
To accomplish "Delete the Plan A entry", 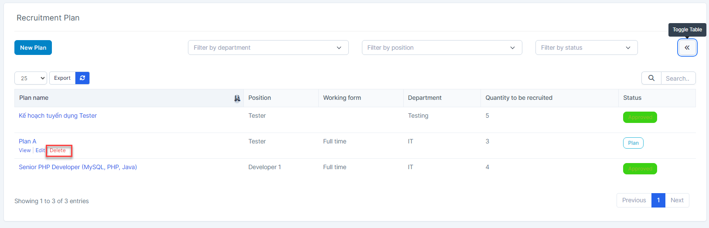I will pos(58,150).
